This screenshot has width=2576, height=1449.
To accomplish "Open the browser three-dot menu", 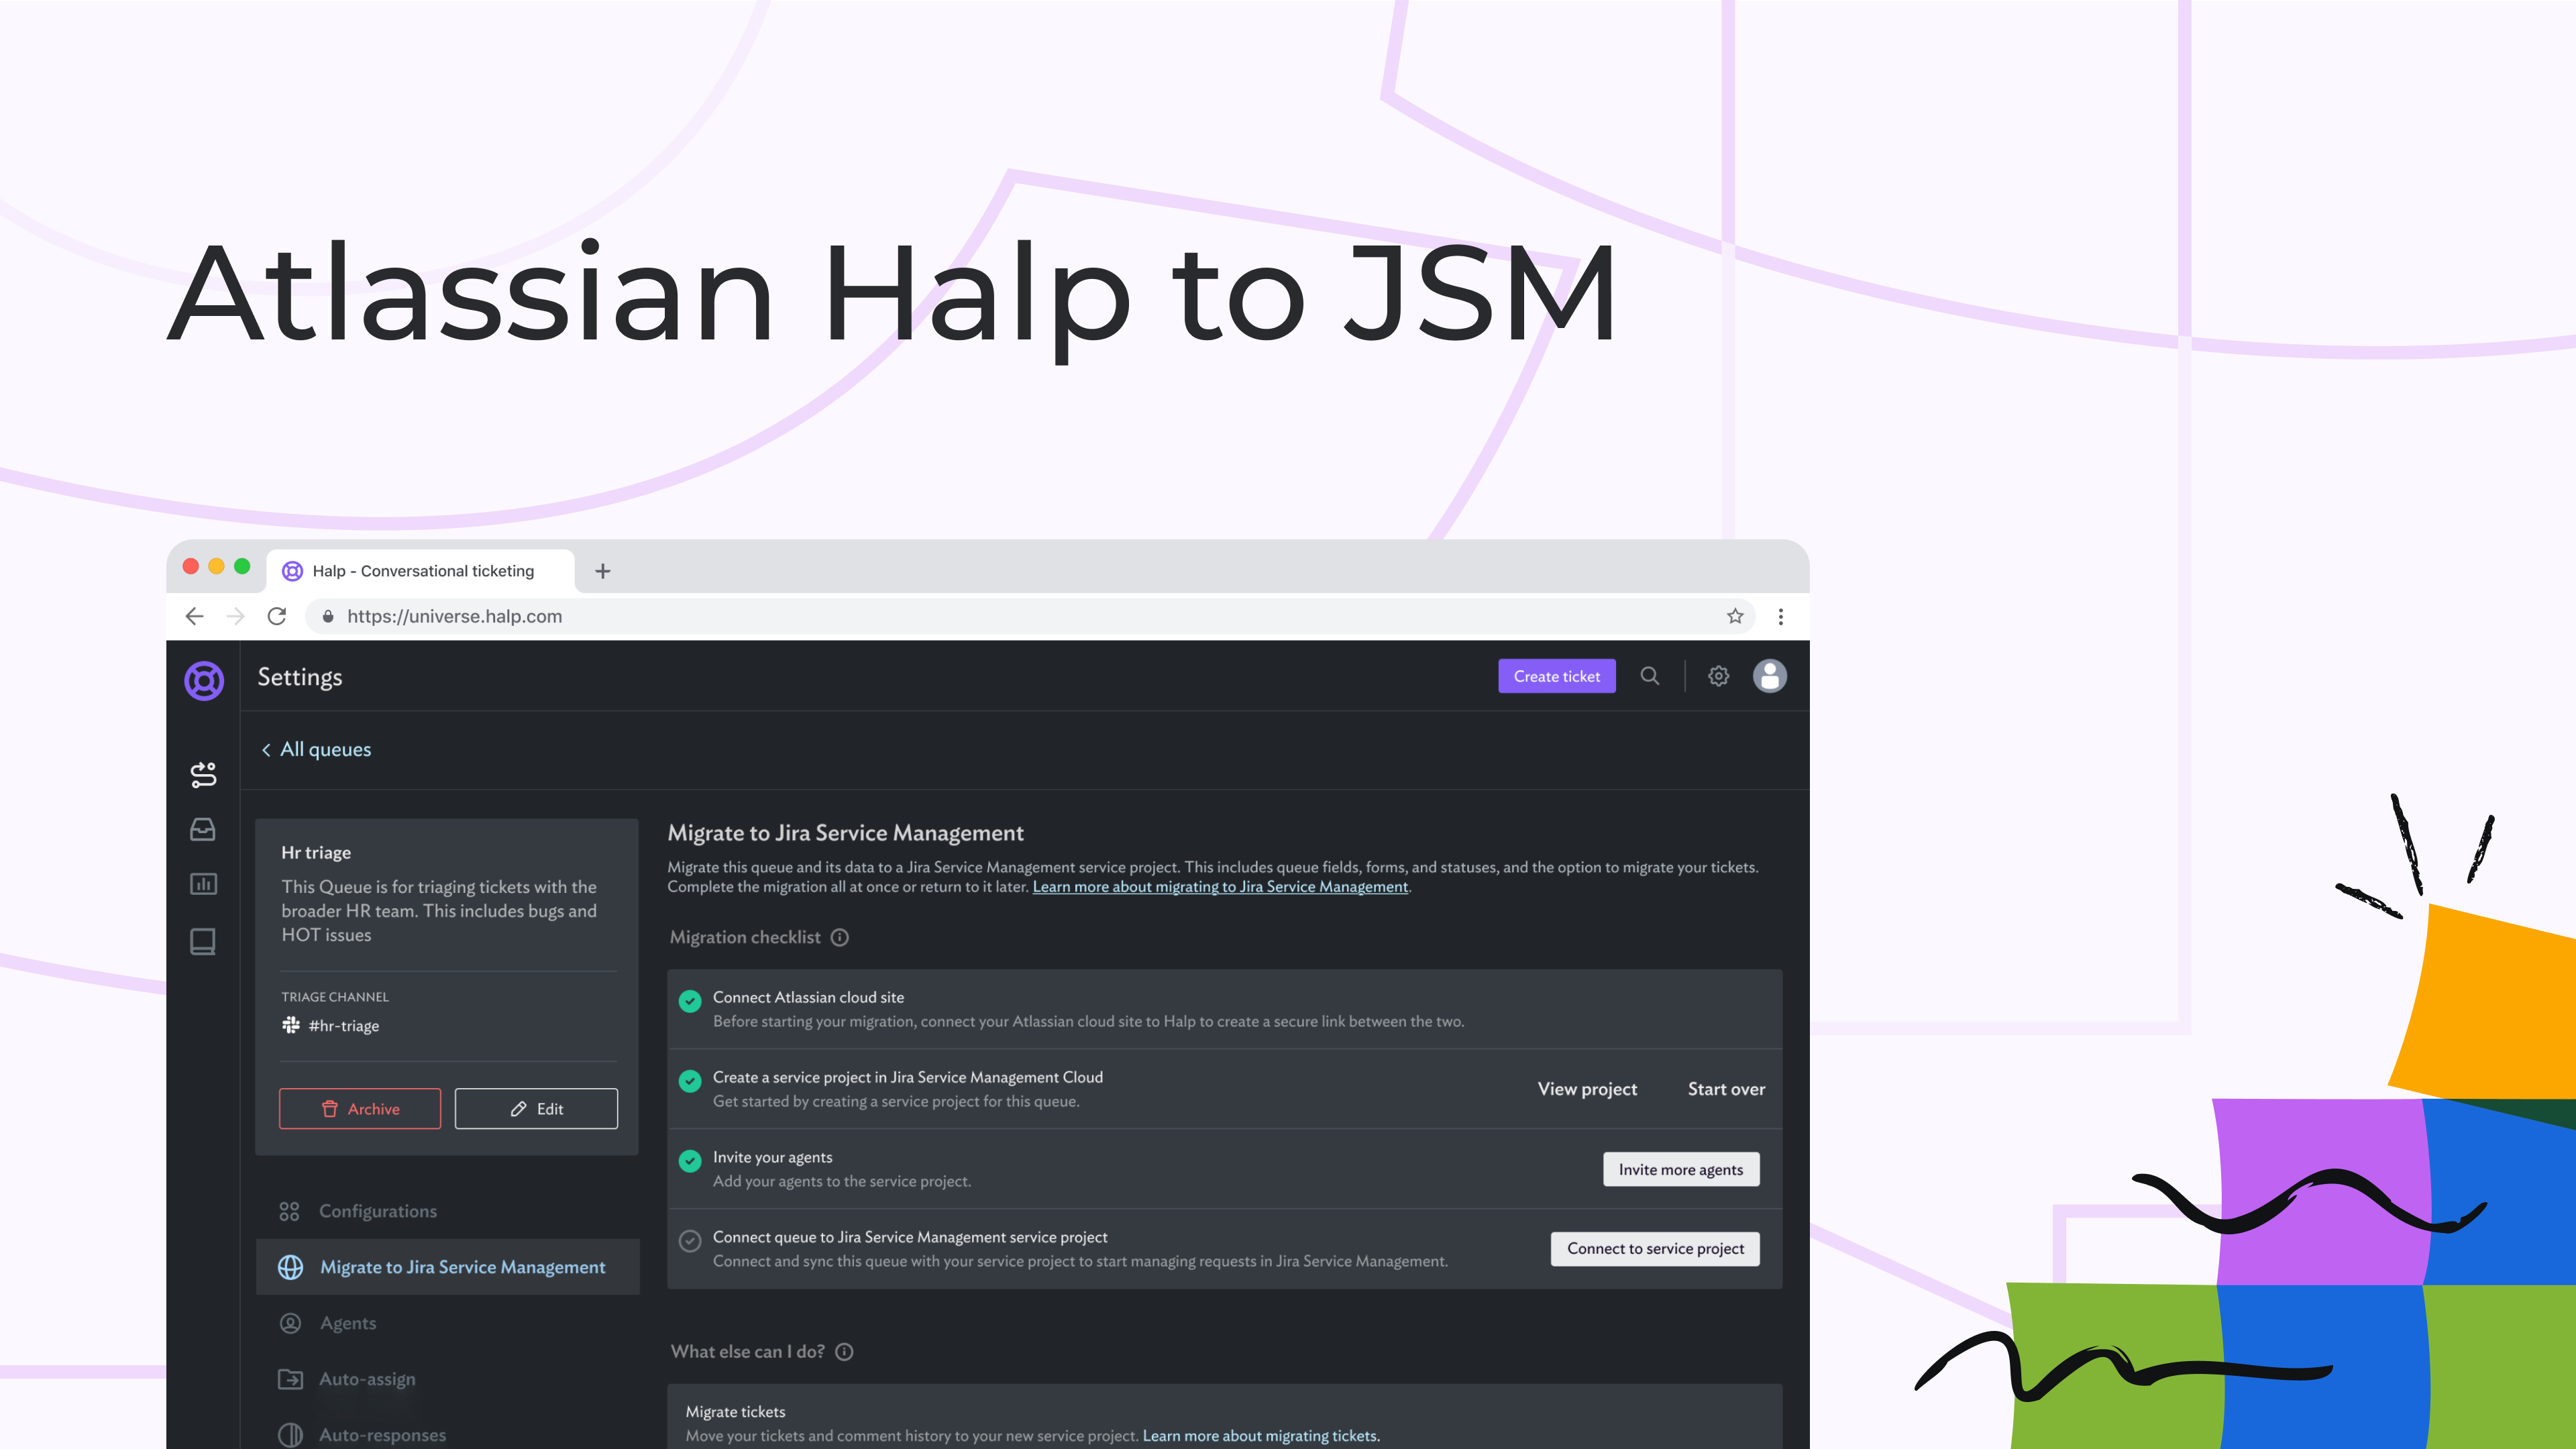I will [1781, 616].
